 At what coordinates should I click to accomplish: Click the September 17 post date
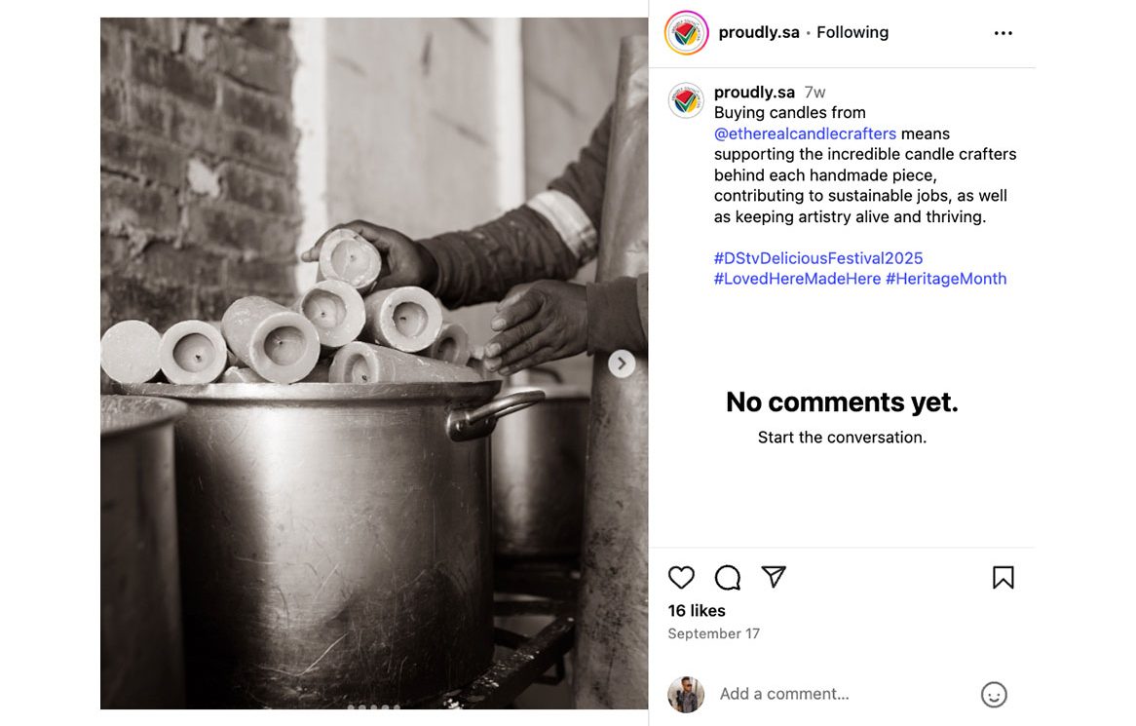[x=713, y=633]
